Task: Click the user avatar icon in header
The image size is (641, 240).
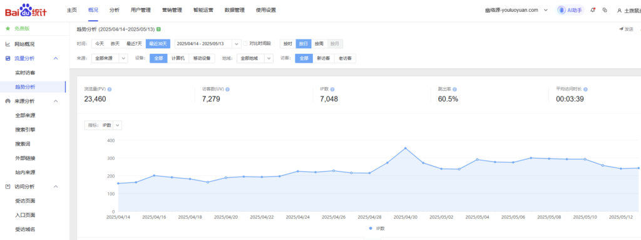Action: pos(619,11)
